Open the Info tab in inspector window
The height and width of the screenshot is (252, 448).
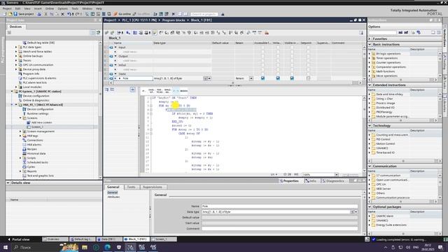311,181
